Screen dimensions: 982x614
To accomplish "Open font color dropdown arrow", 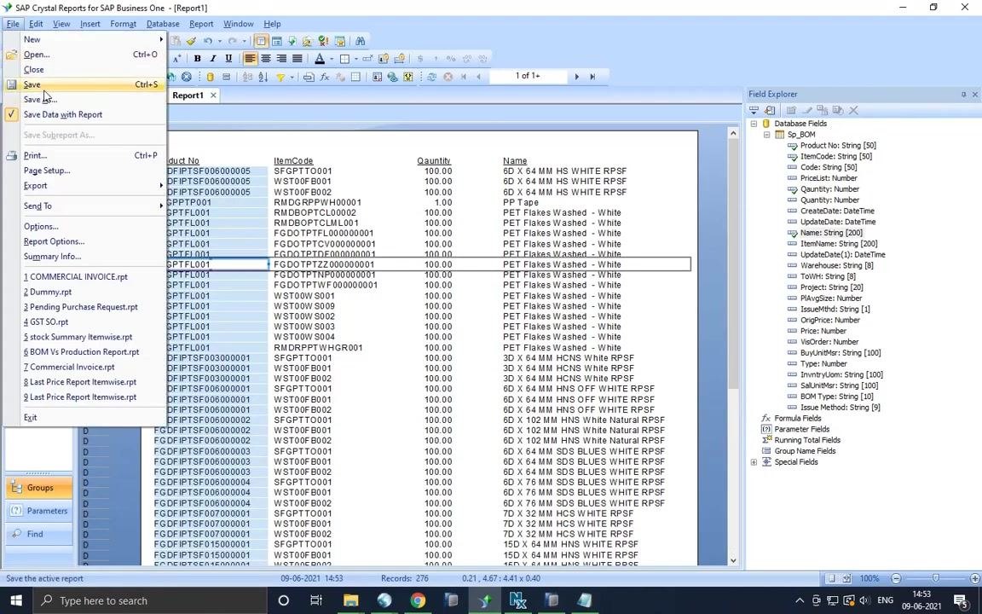I will pyautogui.click(x=332, y=59).
